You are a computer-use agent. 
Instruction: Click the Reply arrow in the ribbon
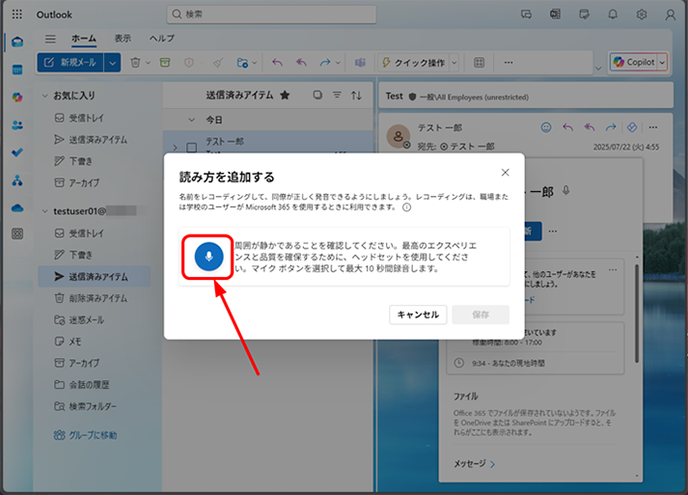(x=277, y=63)
